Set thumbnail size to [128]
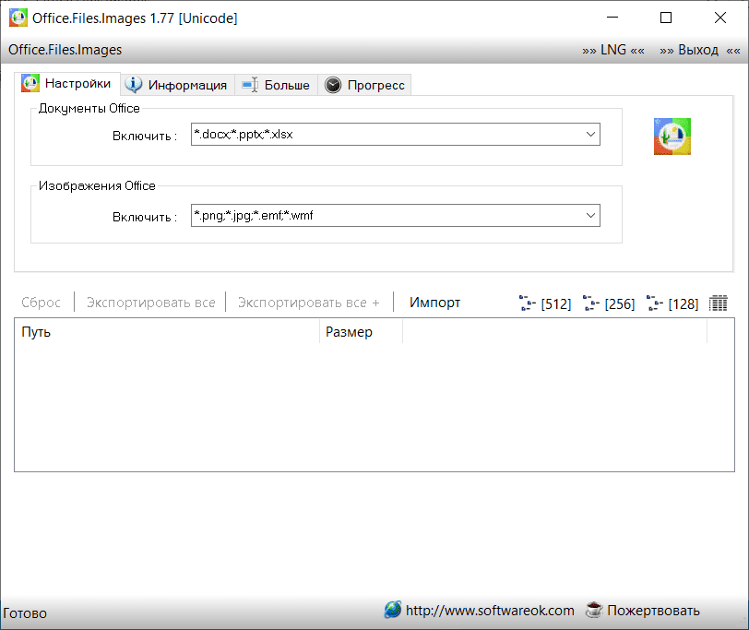The height and width of the screenshot is (630, 749). (x=672, y=303)
